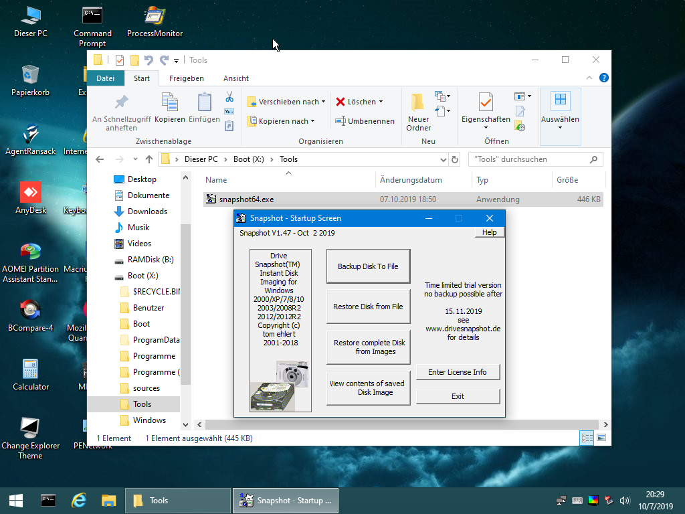This screenshot has width=685, height=514.
Task: Switch to large thumbnails view toggle
Action: point(601,438)
